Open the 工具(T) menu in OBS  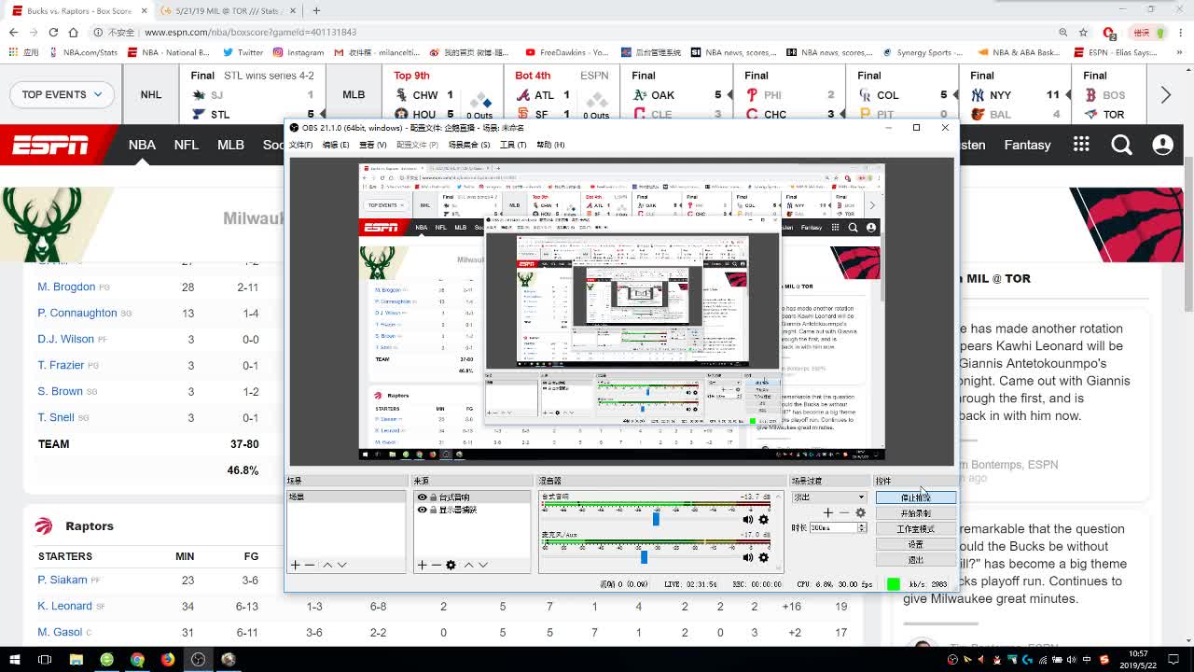[512, 145]
